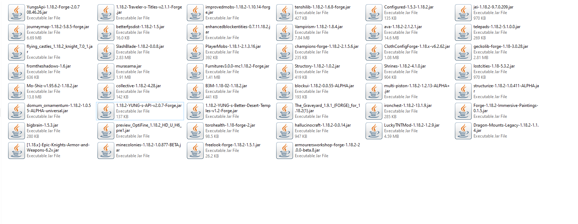Image resolution: width=578 pixels, height=224 pixels.
Task: Click the geckolib-forge jar icon
Action: (x=463, y=52)
